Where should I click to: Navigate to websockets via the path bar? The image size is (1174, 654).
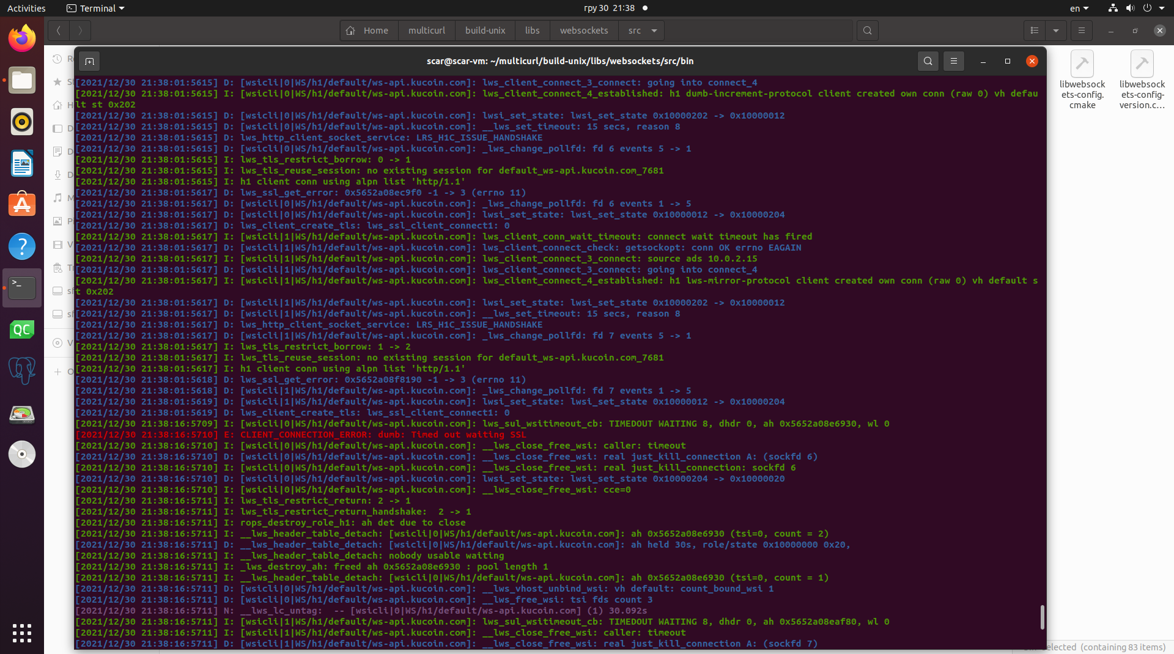583,30
